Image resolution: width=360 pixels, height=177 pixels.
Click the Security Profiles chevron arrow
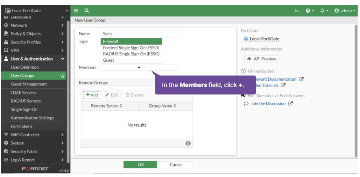(x=63, y=42)
